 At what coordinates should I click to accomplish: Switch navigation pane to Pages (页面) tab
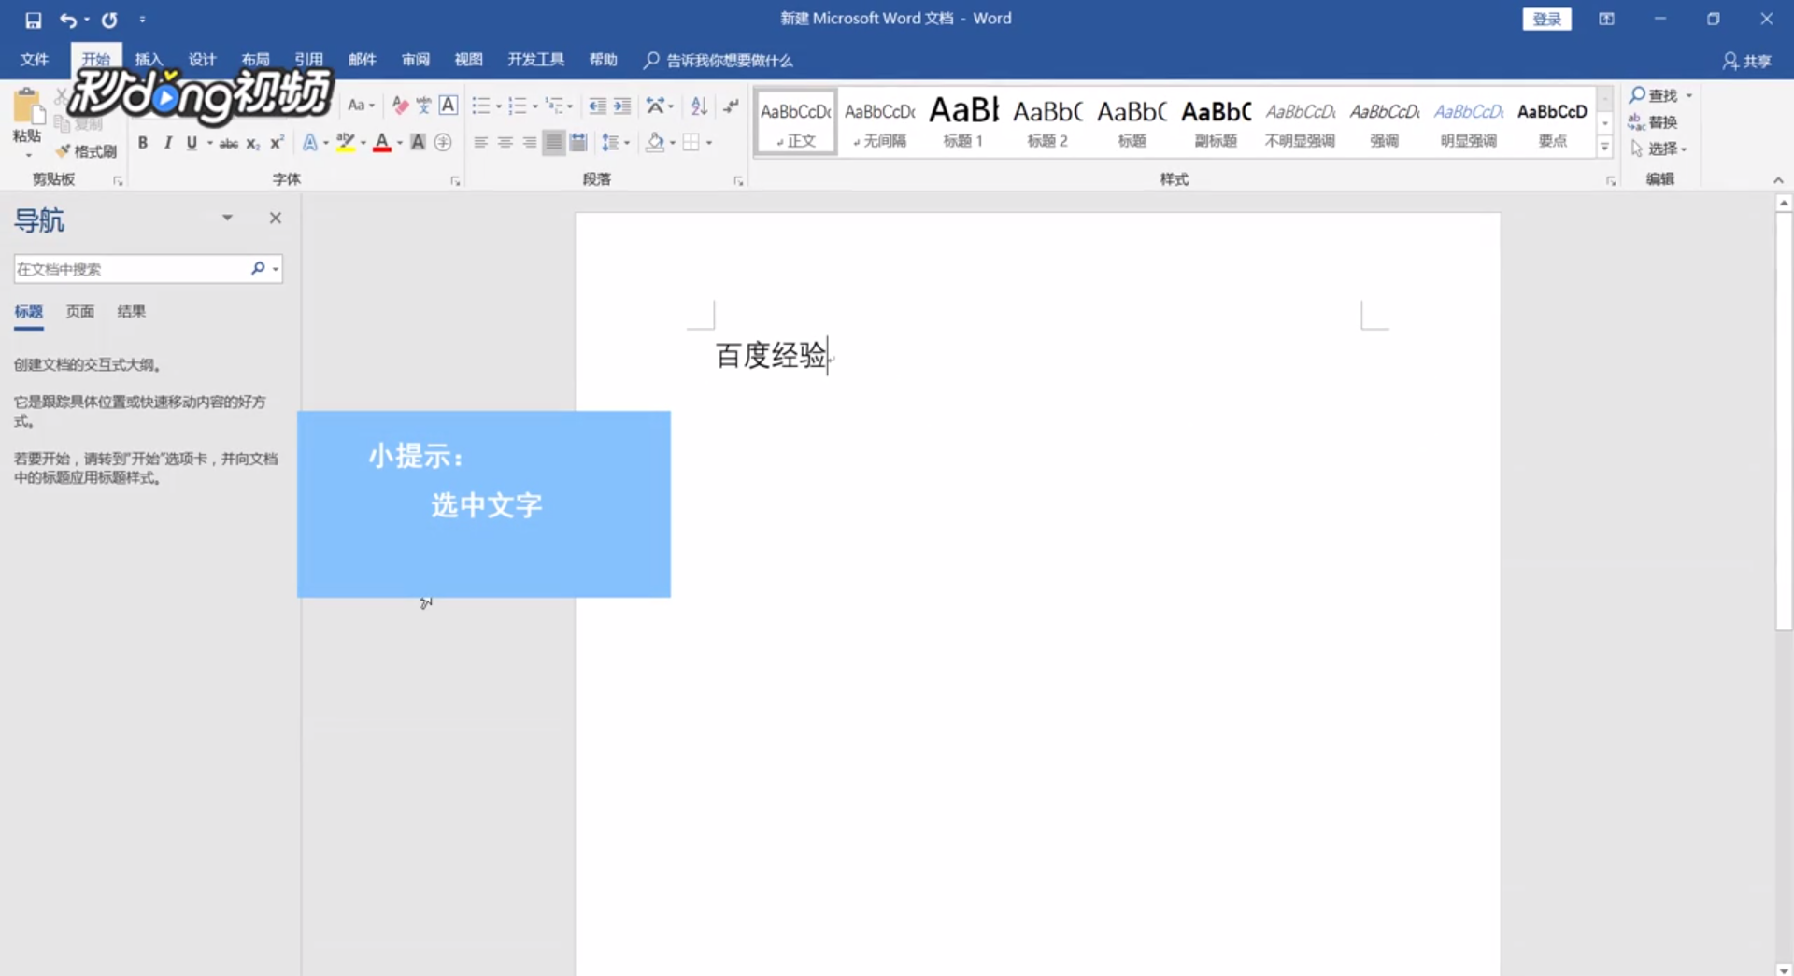tap(80, 312)
